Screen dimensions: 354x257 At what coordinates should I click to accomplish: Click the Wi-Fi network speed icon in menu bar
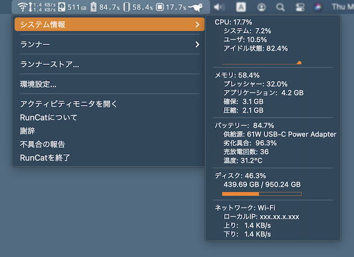[x=22, y=8]
